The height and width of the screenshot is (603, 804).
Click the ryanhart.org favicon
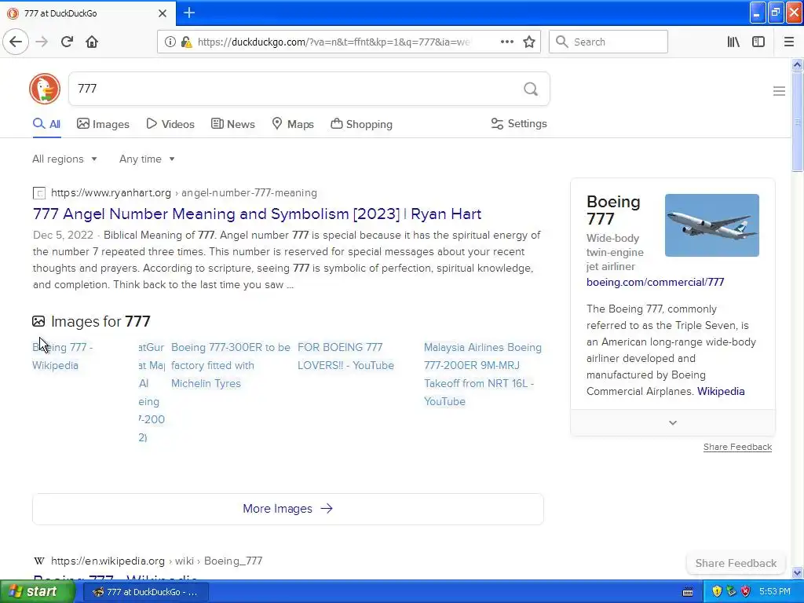39,193
